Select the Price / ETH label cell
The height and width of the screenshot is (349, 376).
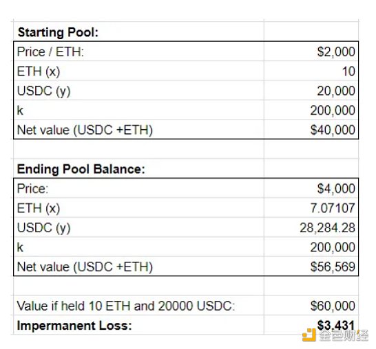[x=138, y=52]
